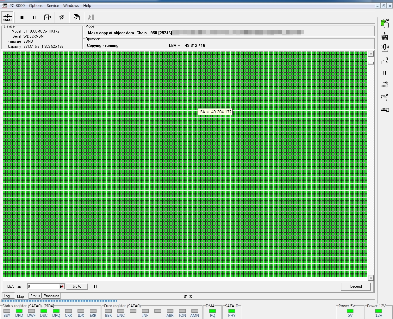Image resolution: width=393 pixels, height=319 pixels.
Task: Click the DSC status indicator
Action: (44, 311)
